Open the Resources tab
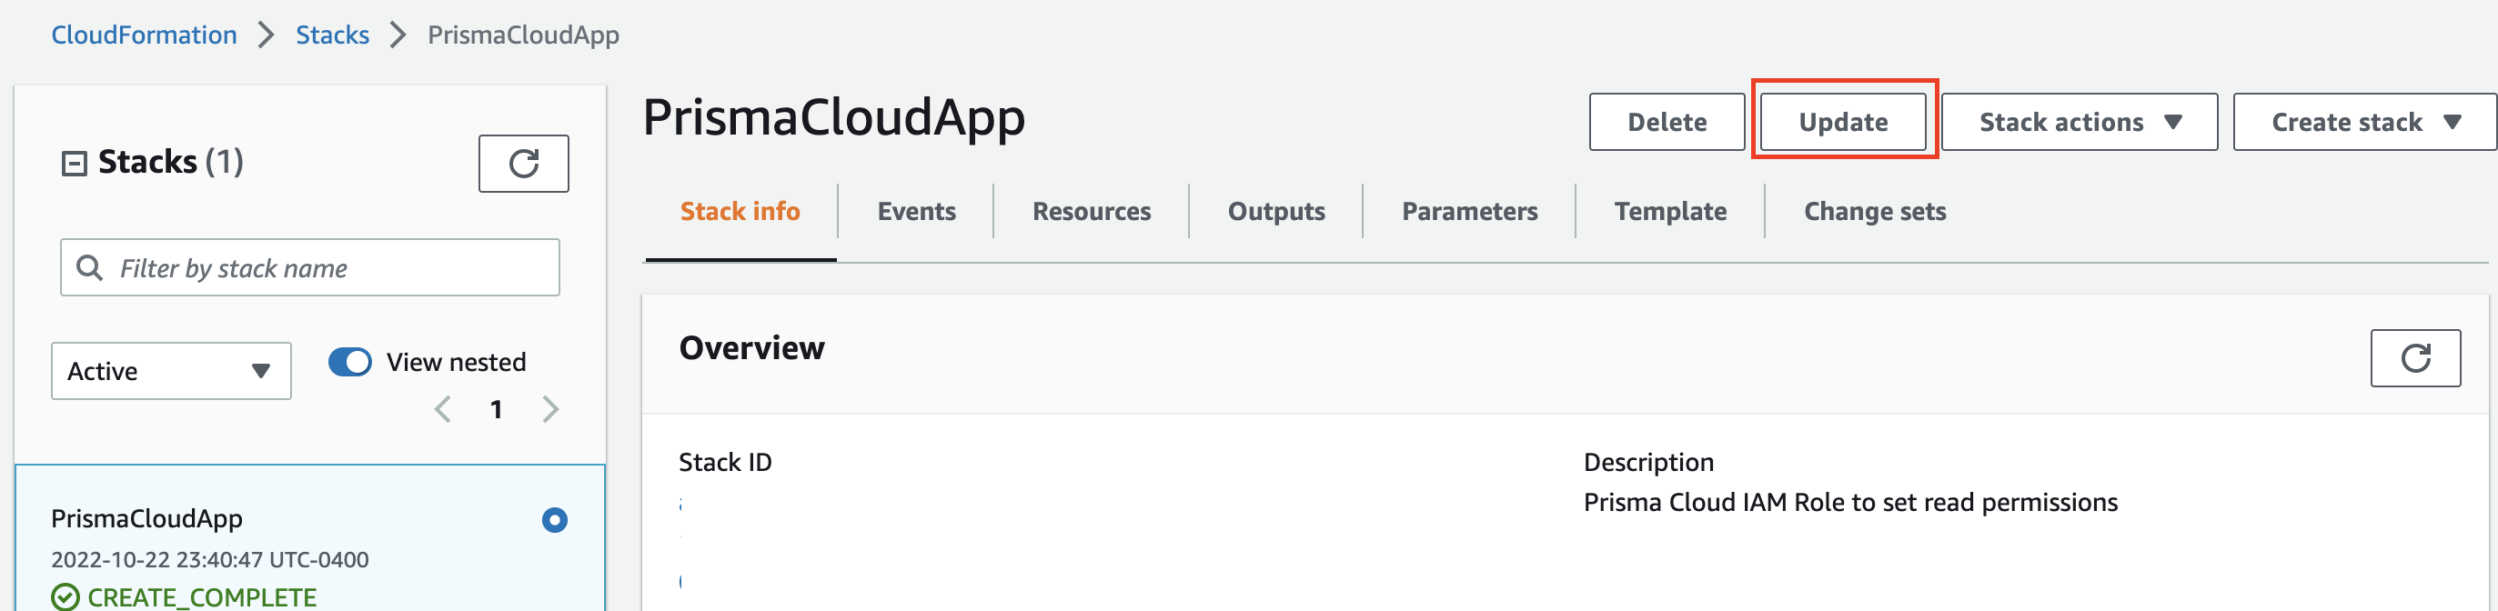The image size is (2498, 611). (1091, 212)
